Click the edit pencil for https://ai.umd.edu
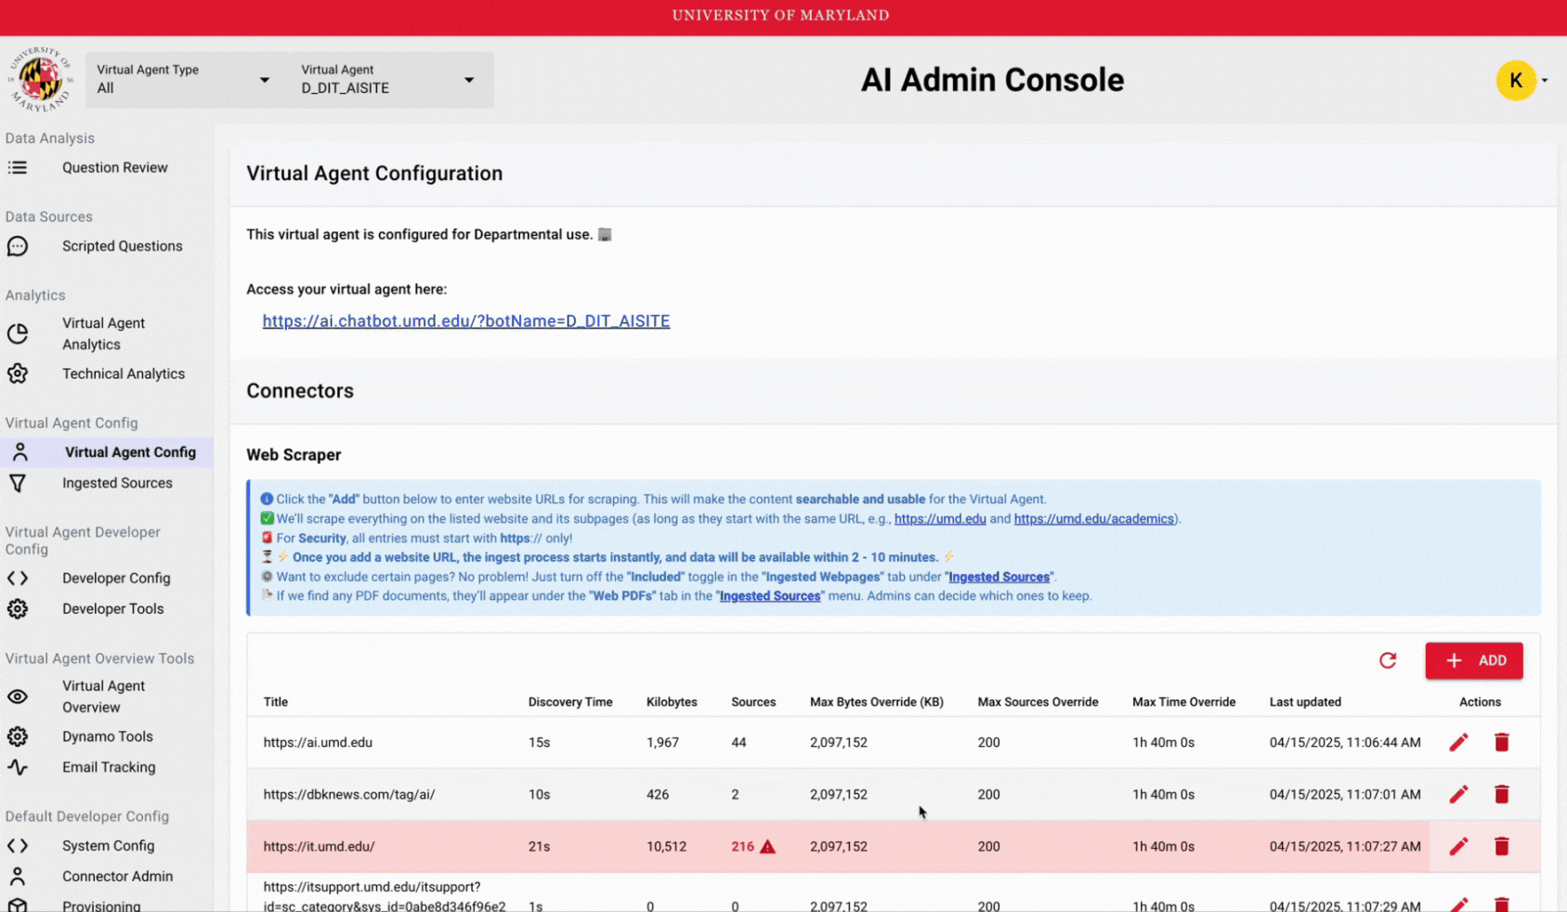 coord(1458,742)
